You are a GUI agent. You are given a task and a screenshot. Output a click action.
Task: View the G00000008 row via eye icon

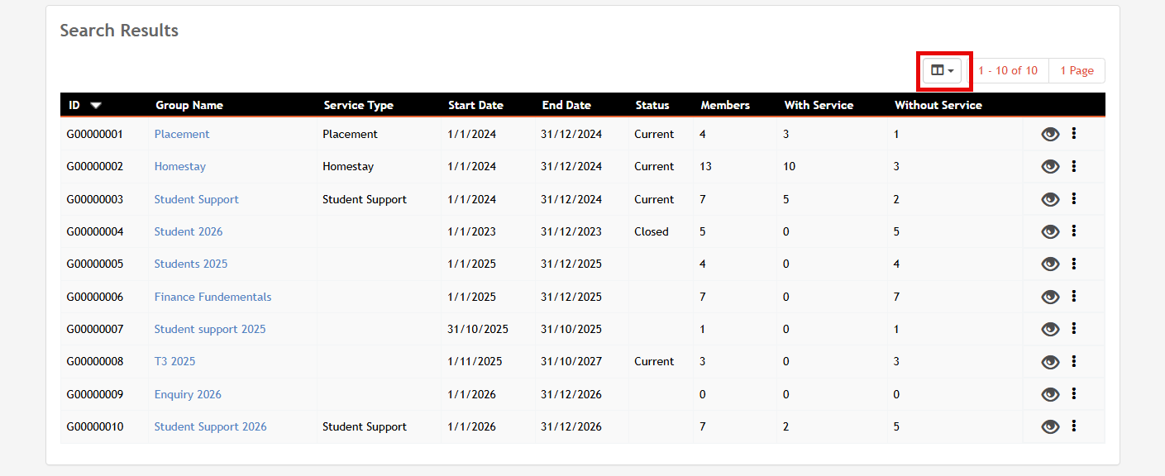coord(1050,362)
